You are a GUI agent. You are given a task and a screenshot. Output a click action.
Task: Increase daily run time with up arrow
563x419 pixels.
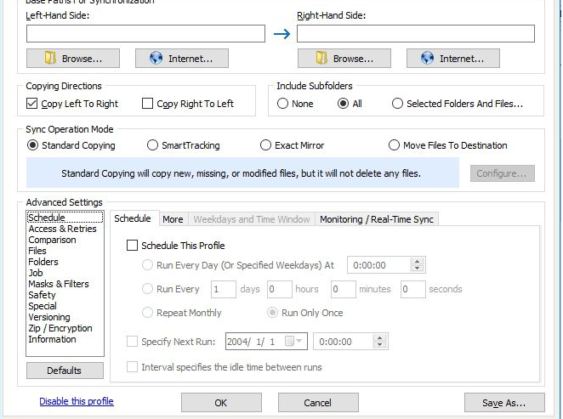coord(417,262)
